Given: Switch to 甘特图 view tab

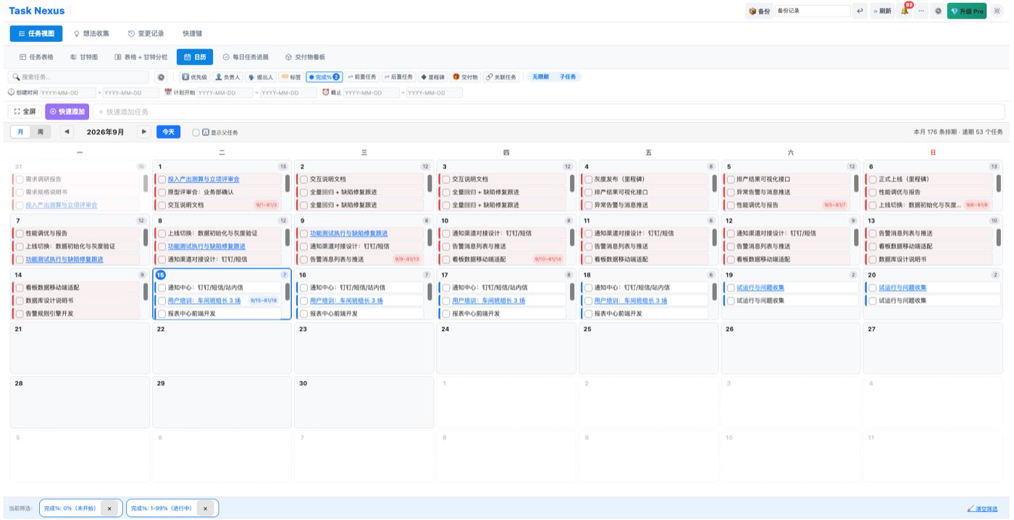Looking at the screenshot, I should point(84,57).
